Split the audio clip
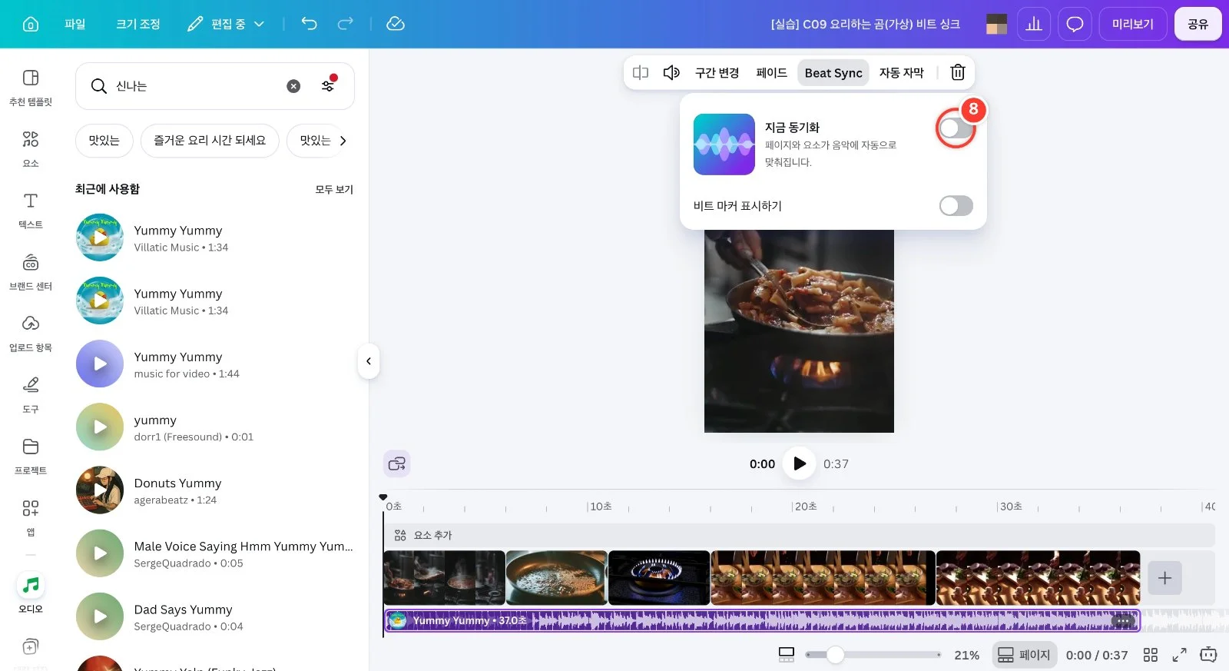 coord(641,72)
